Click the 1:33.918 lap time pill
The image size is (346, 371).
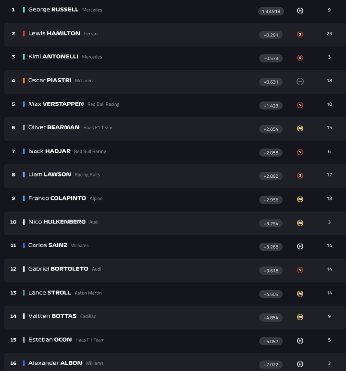pyautogui.click(x=271, y=11)
